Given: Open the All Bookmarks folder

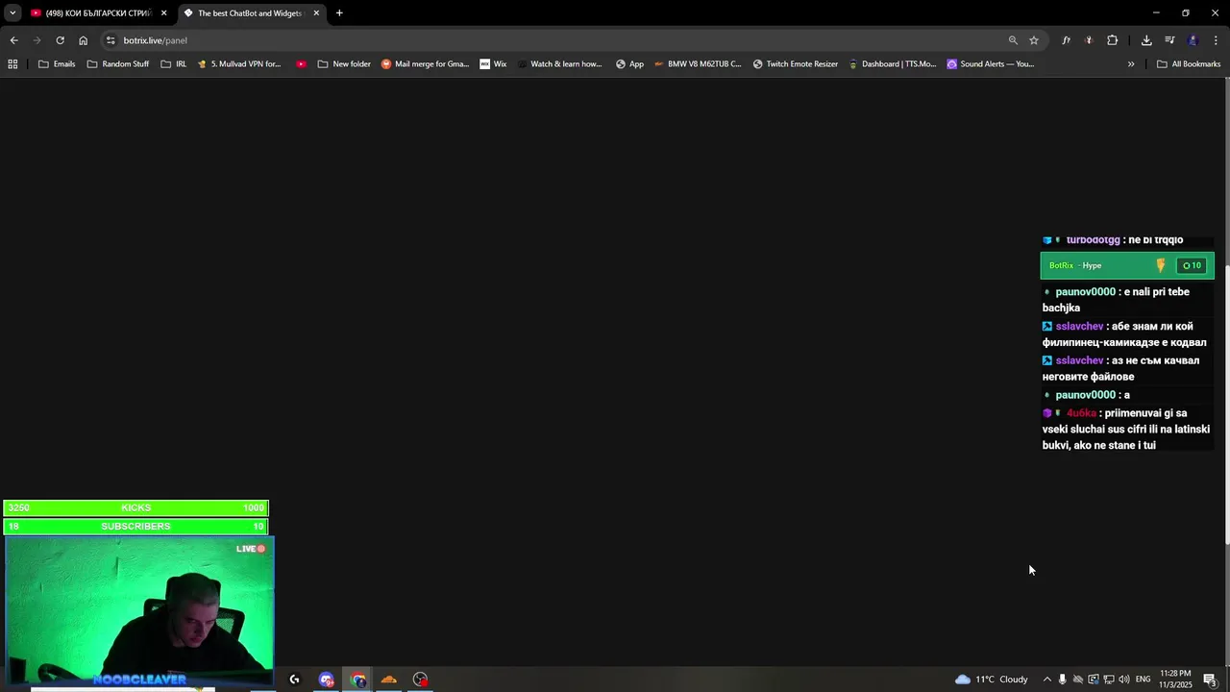Looking at the screenshot, I should tap(1189, 64).
